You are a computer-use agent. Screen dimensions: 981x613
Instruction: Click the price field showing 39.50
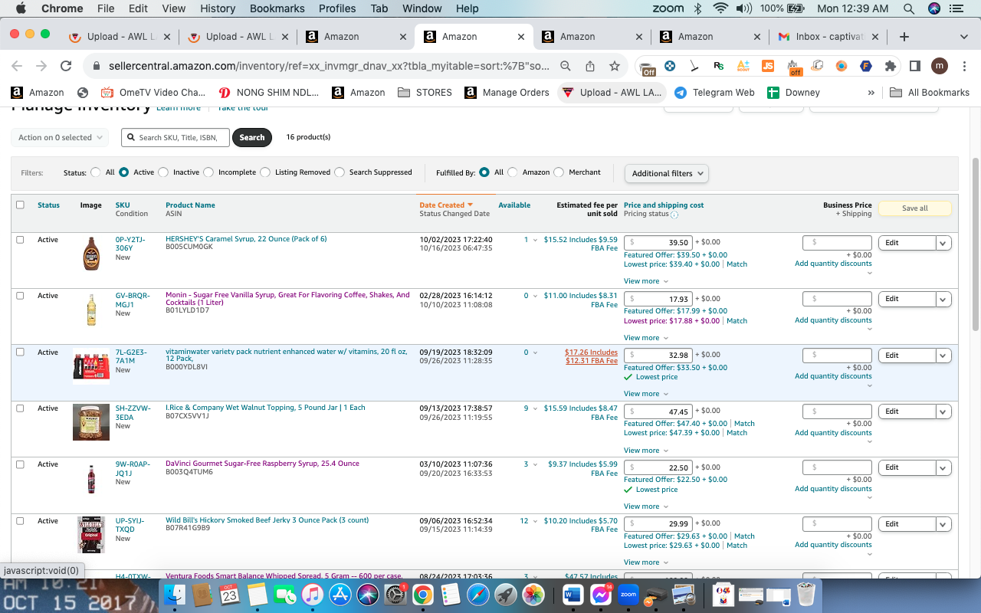(658, 243)
